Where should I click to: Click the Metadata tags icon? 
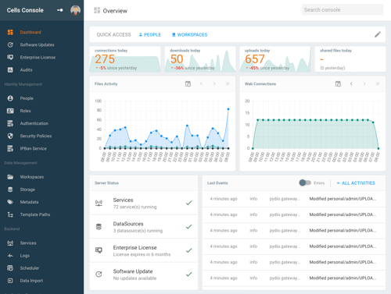[10, 202]
